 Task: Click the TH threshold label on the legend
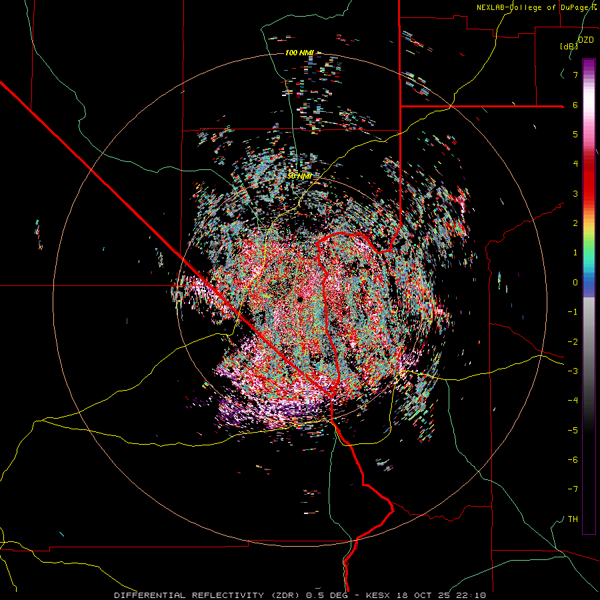[x=573, y=519]
